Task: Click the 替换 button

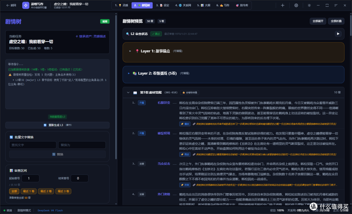Action: pos(57,154)
